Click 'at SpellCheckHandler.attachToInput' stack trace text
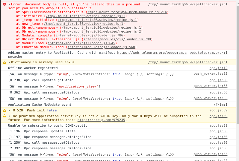 pyautogui.click(x=50, y=12)
